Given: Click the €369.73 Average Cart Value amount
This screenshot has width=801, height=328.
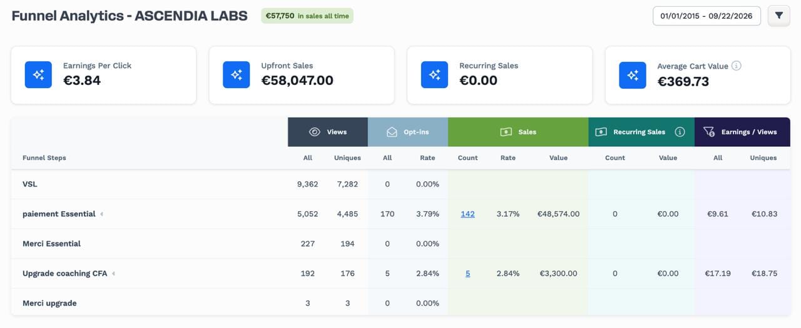Looking at the screenshot, I should pos(683,81).
